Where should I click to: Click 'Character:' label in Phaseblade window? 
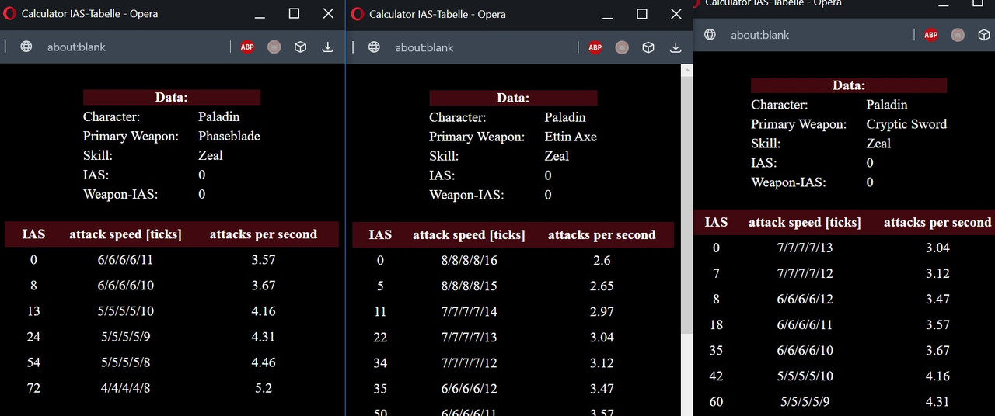coord(112,116)
